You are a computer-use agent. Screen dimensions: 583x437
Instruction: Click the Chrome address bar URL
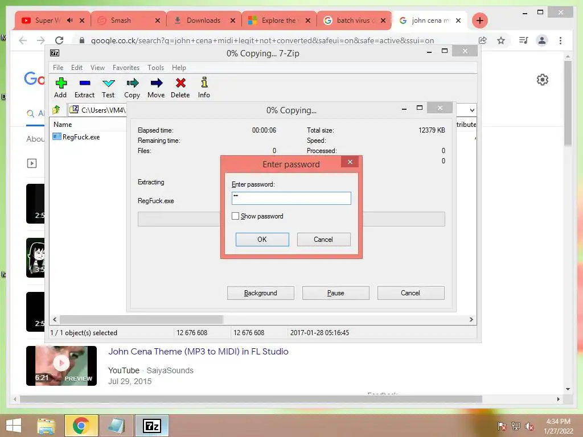[262, 40]
